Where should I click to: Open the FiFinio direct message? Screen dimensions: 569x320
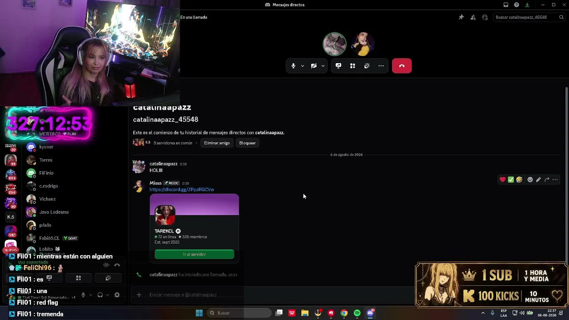coord(76,173)
